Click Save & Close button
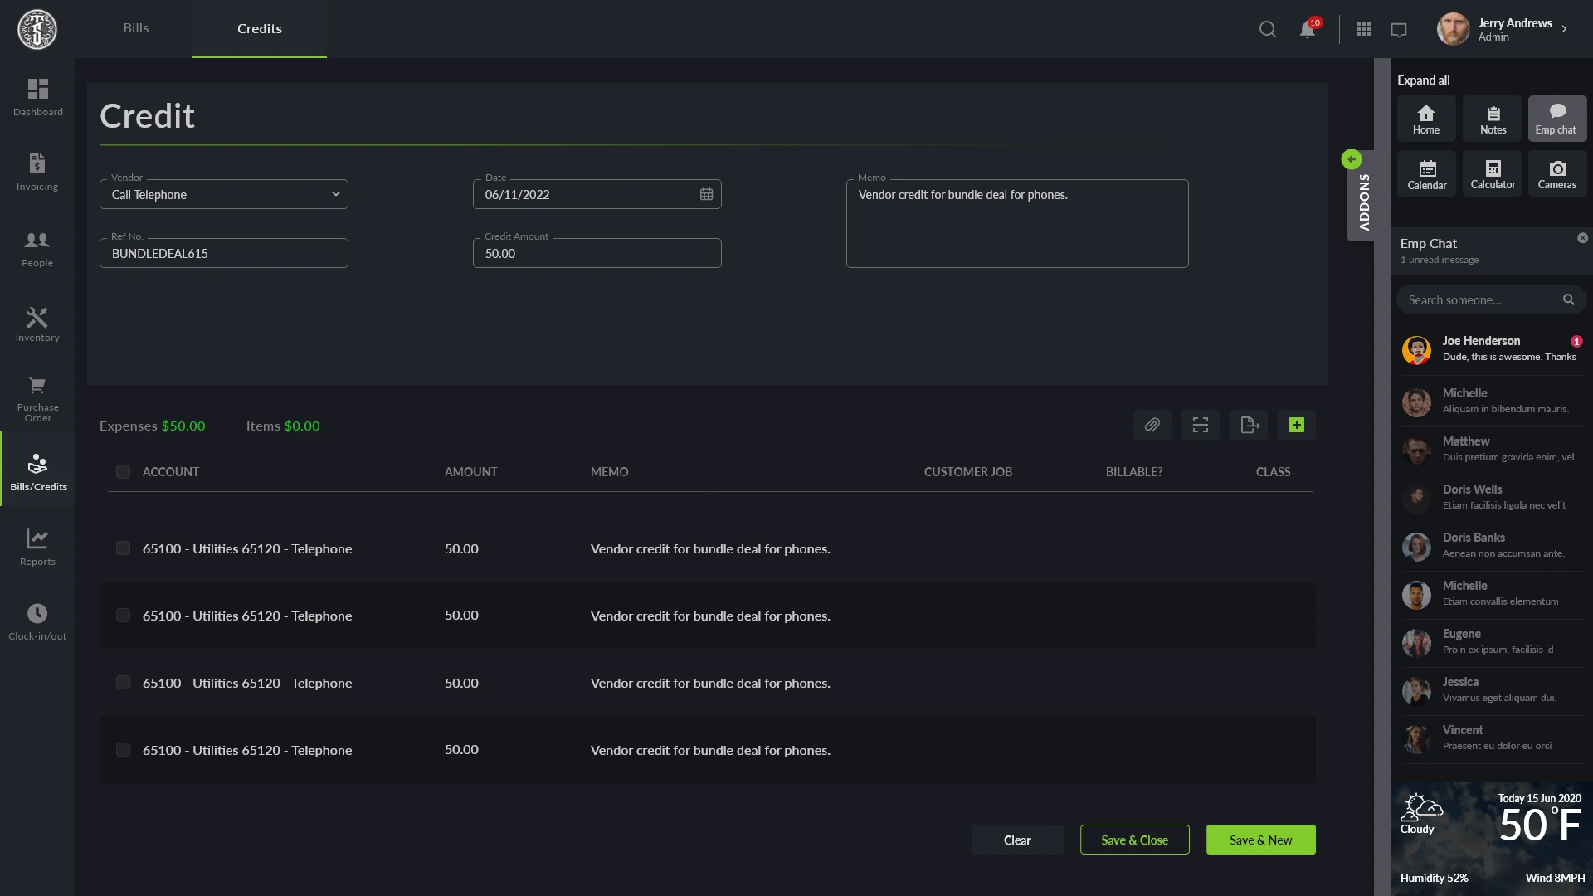 (x=1135, y=840)
